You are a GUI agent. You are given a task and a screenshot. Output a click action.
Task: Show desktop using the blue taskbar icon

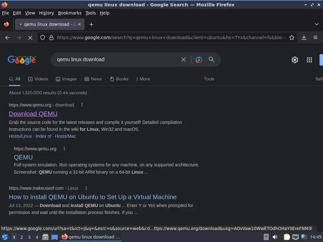tap(55, 237)
